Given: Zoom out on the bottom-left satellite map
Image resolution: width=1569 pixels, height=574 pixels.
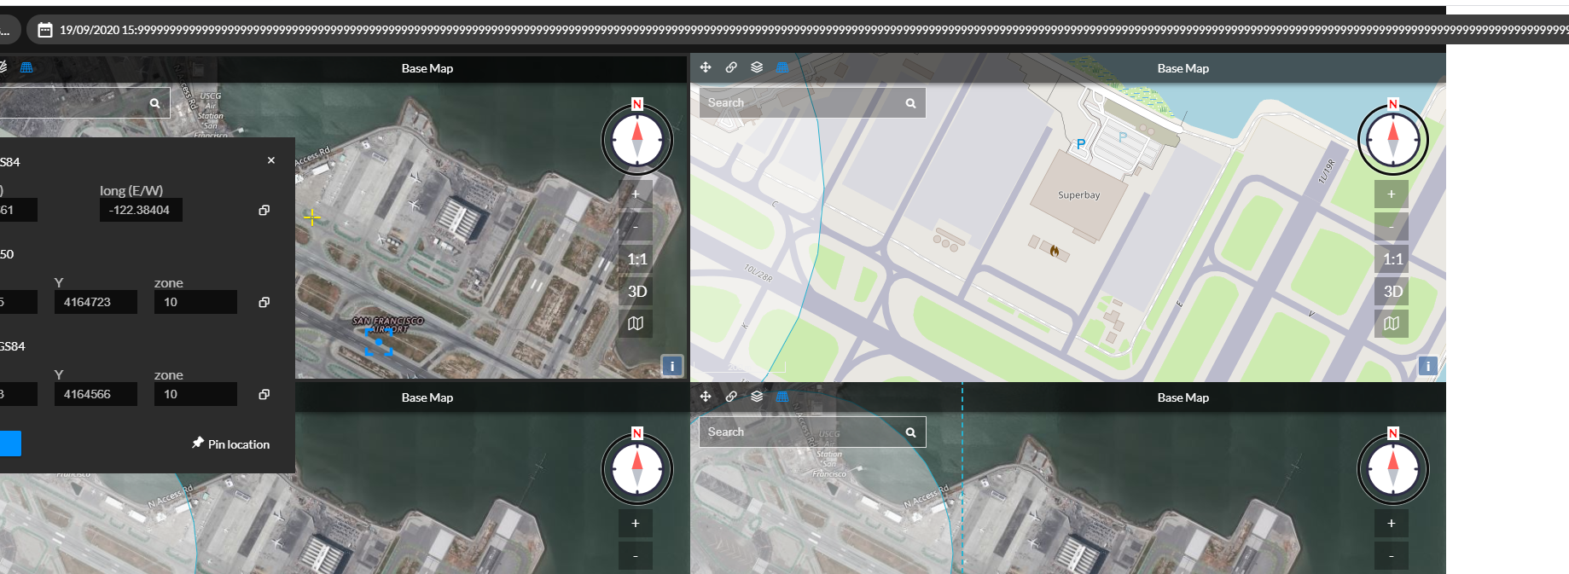Looking at the screenshot, I should click(x=636, y=555).
